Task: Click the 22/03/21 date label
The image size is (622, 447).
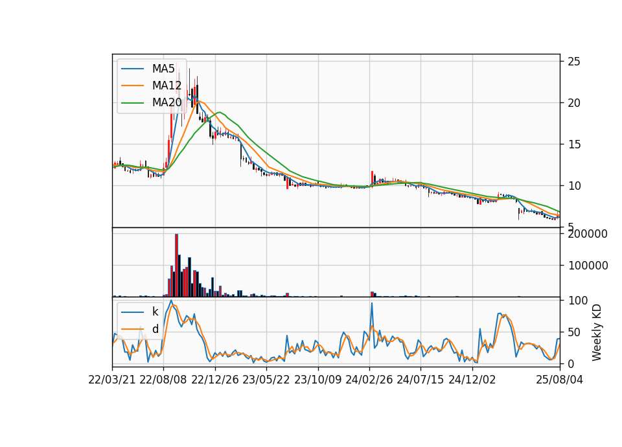Action: pyautogui.click(x=112, y=380)
